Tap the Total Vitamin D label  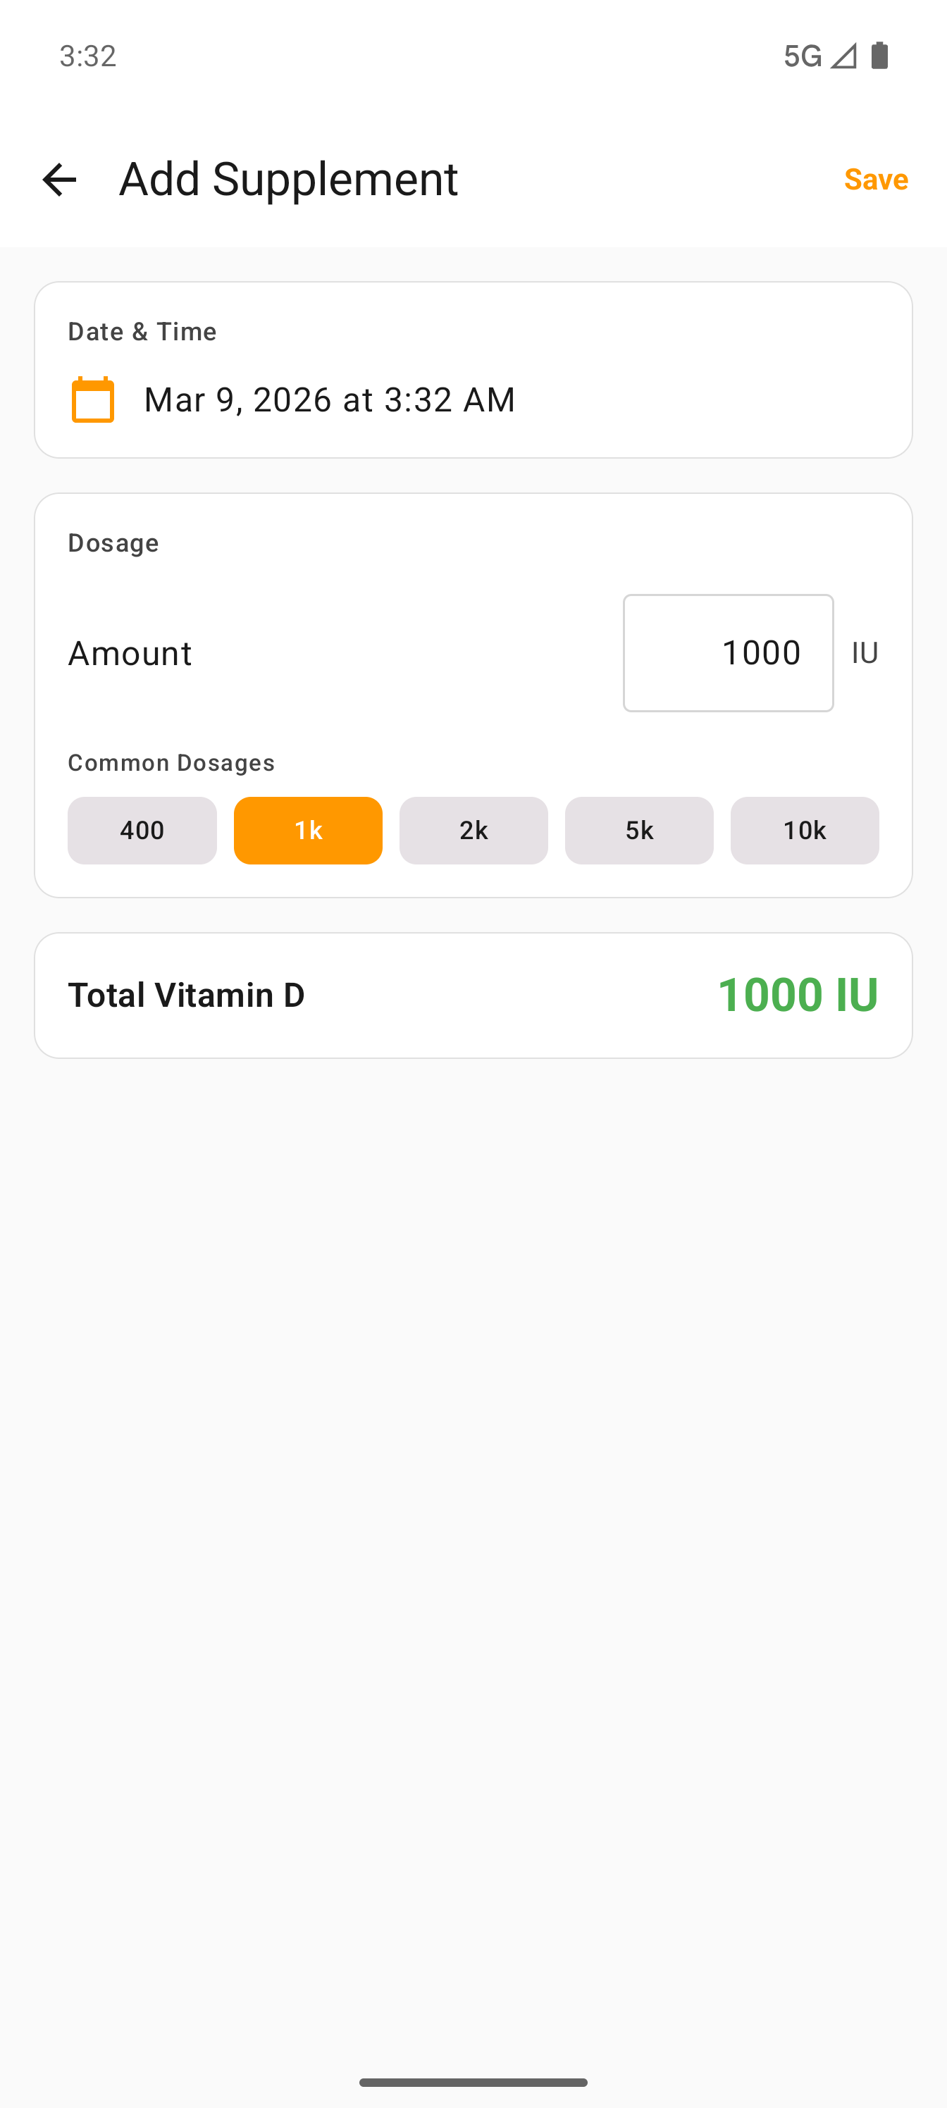click(x=186, y=995)
